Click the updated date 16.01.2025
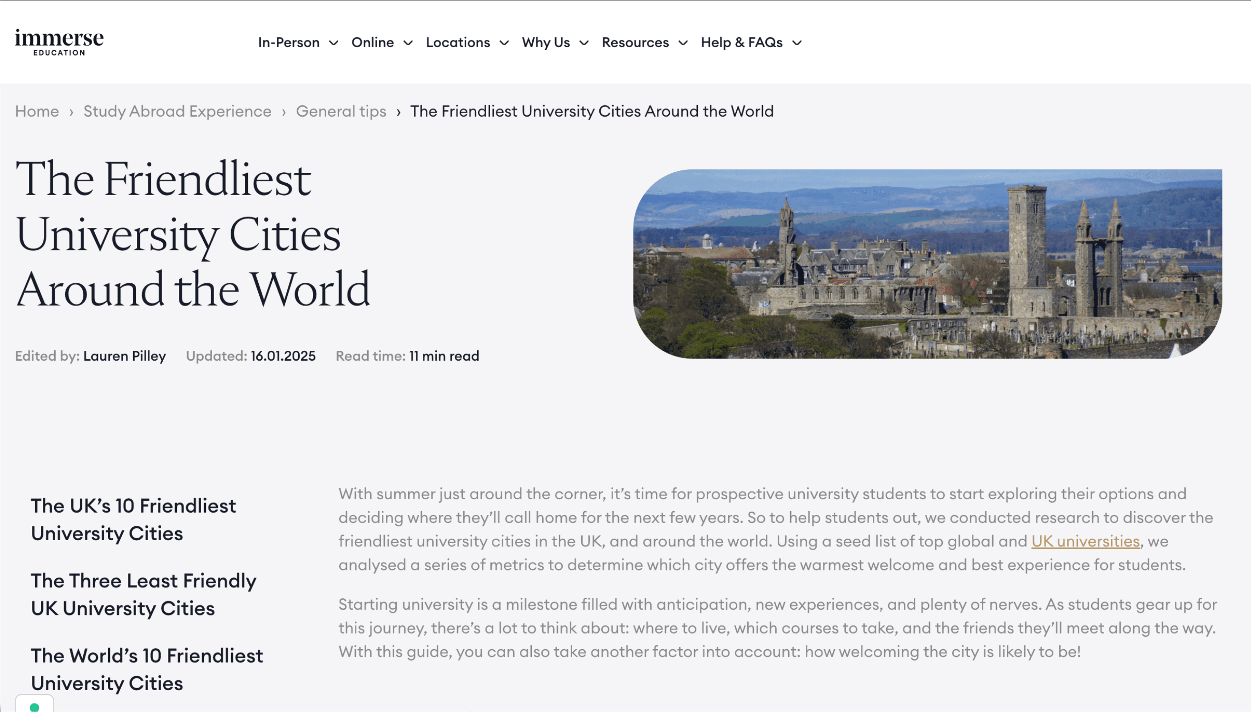 283,356
